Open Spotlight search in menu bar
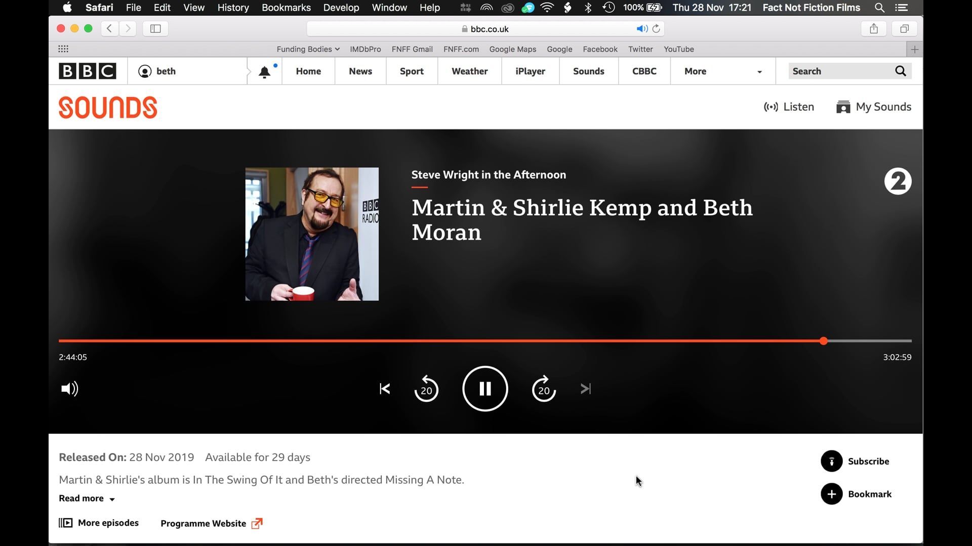The image size is (972, 546). [879, 8]
